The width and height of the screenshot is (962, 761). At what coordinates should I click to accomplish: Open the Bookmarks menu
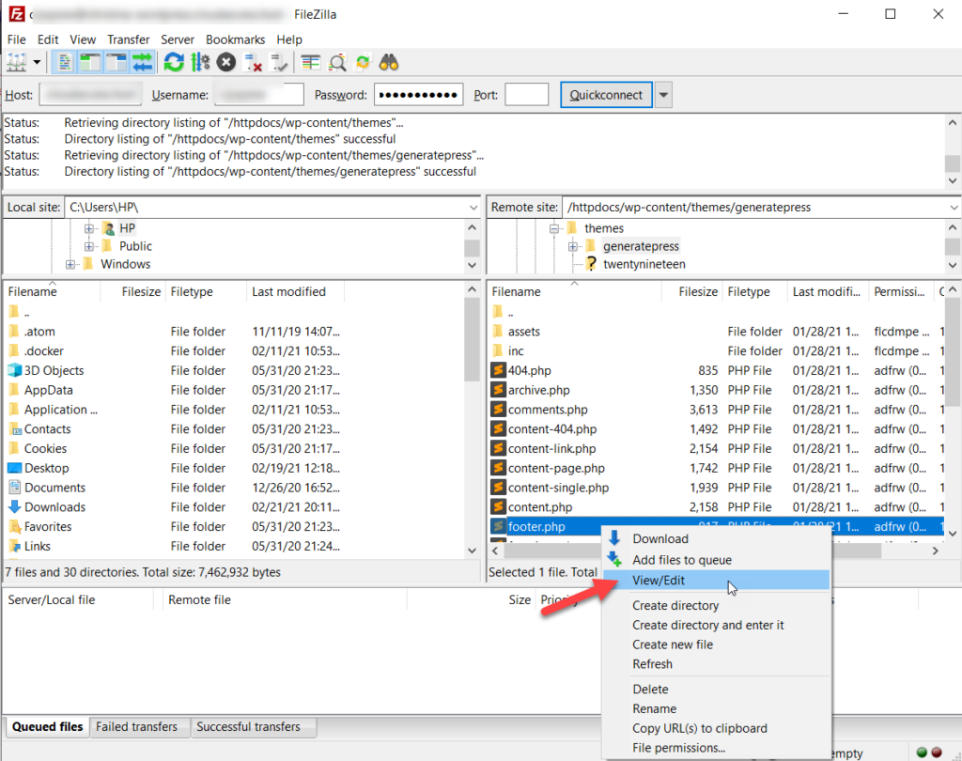click(235, 39)
